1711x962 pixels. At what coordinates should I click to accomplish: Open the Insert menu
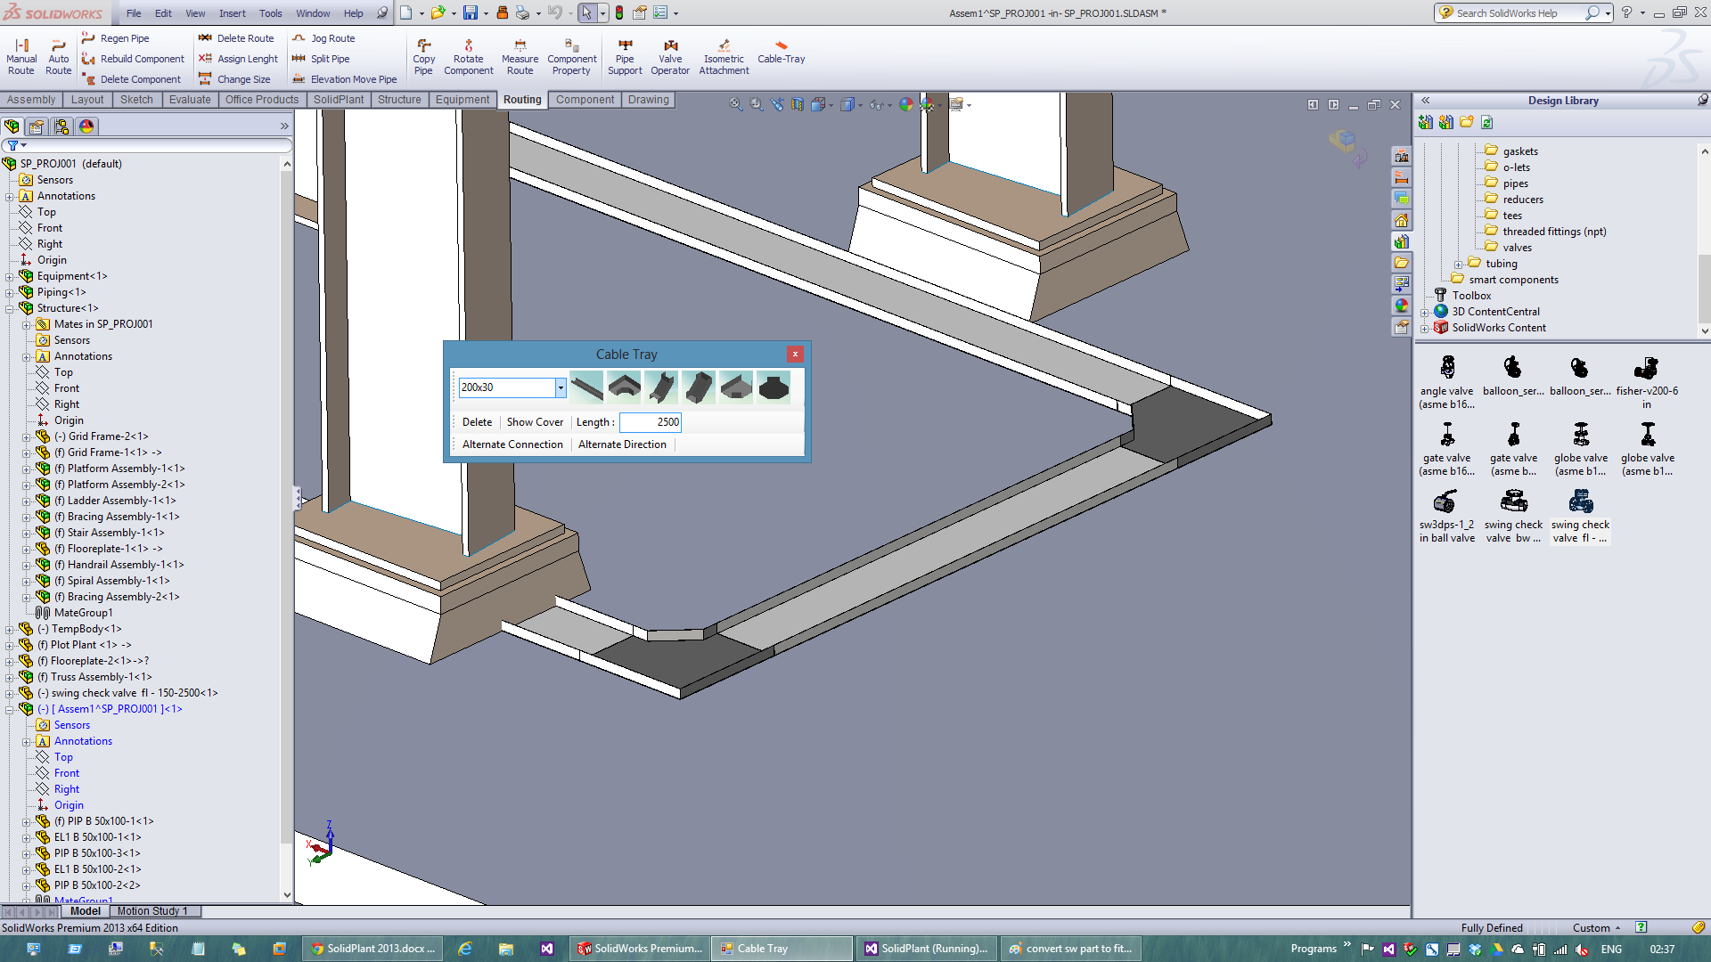click(x=233, y=13)
